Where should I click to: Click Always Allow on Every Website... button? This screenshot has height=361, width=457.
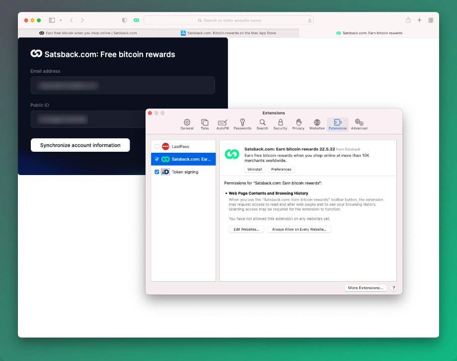tap(299, 229)
